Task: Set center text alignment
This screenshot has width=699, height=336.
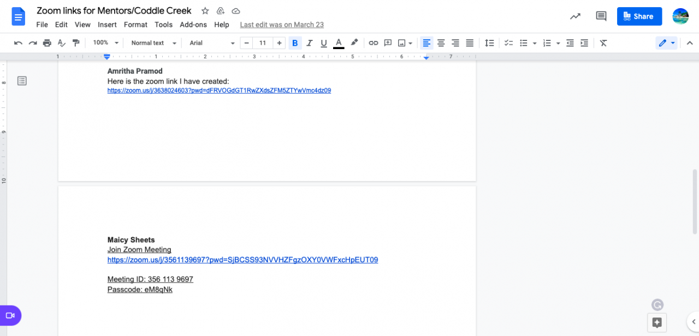Action: pyautogui.click(x=441, y=43)
